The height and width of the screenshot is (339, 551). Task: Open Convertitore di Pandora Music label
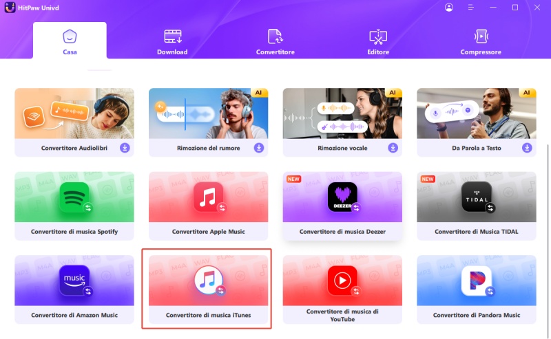(477, 315)
